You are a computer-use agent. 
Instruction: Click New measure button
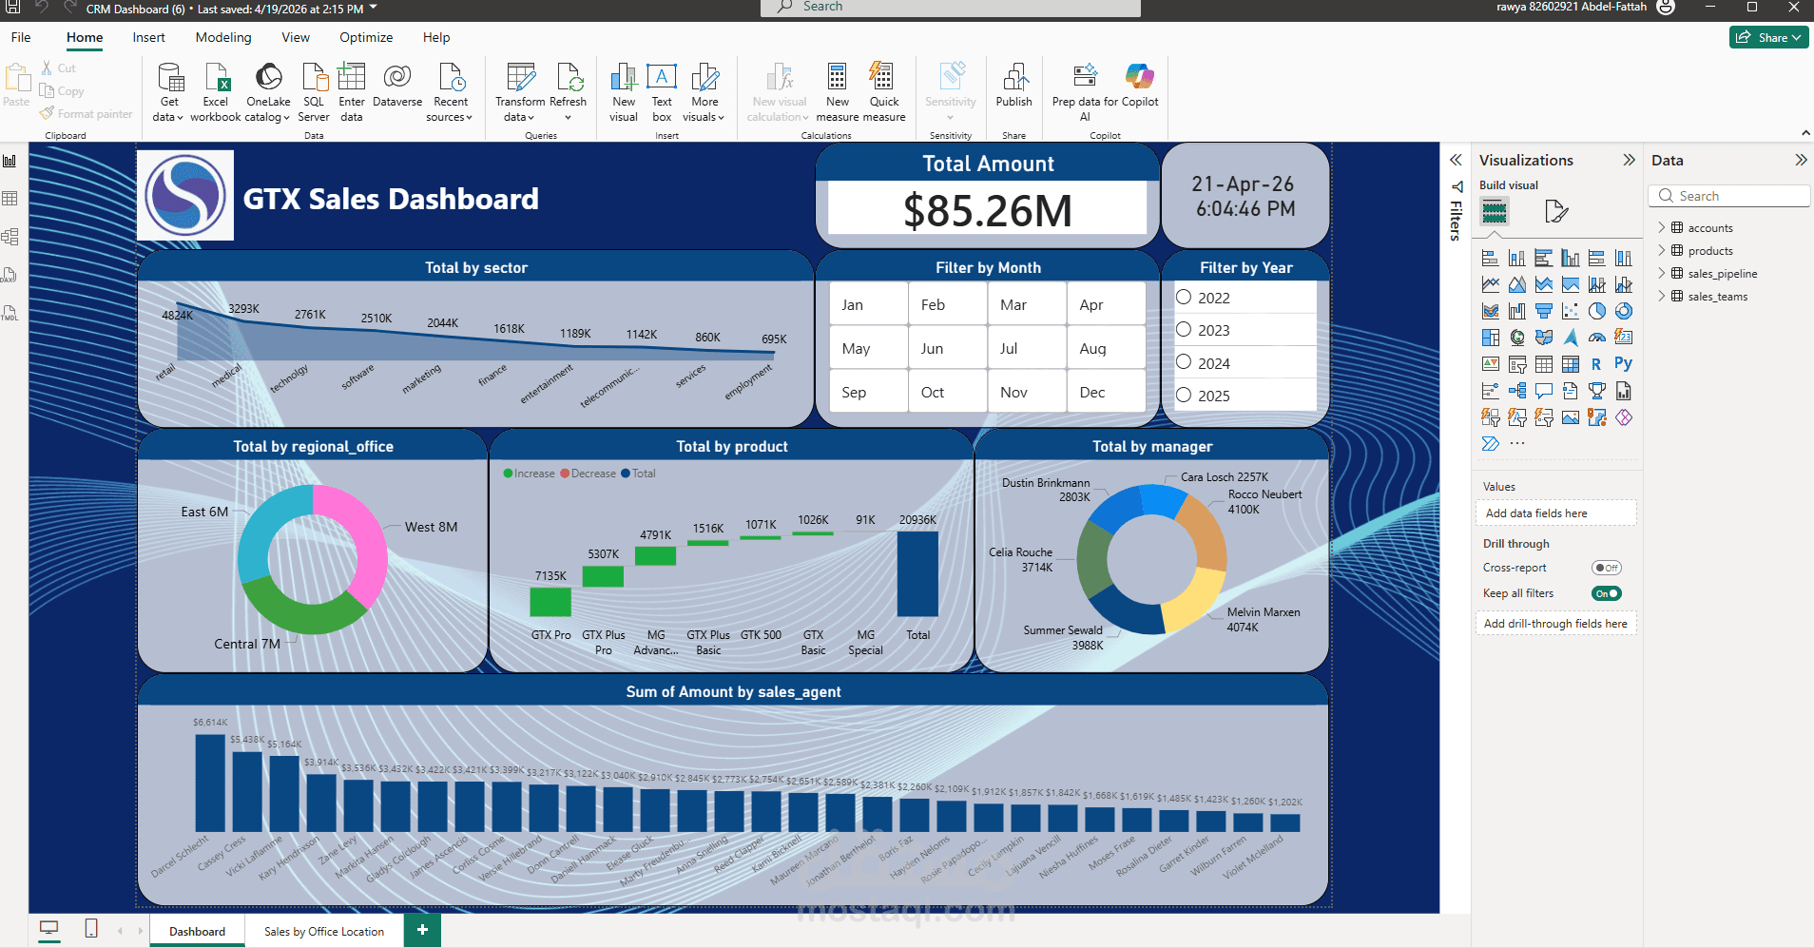[838, 92]
